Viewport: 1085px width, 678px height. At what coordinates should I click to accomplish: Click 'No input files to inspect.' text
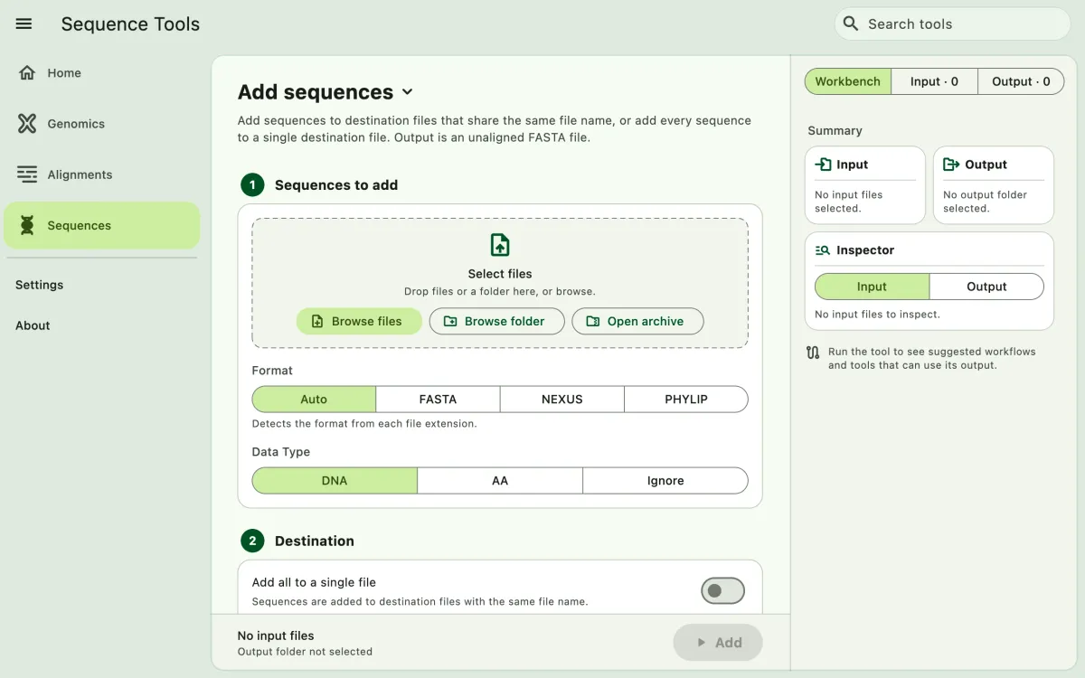pos(877,315)
